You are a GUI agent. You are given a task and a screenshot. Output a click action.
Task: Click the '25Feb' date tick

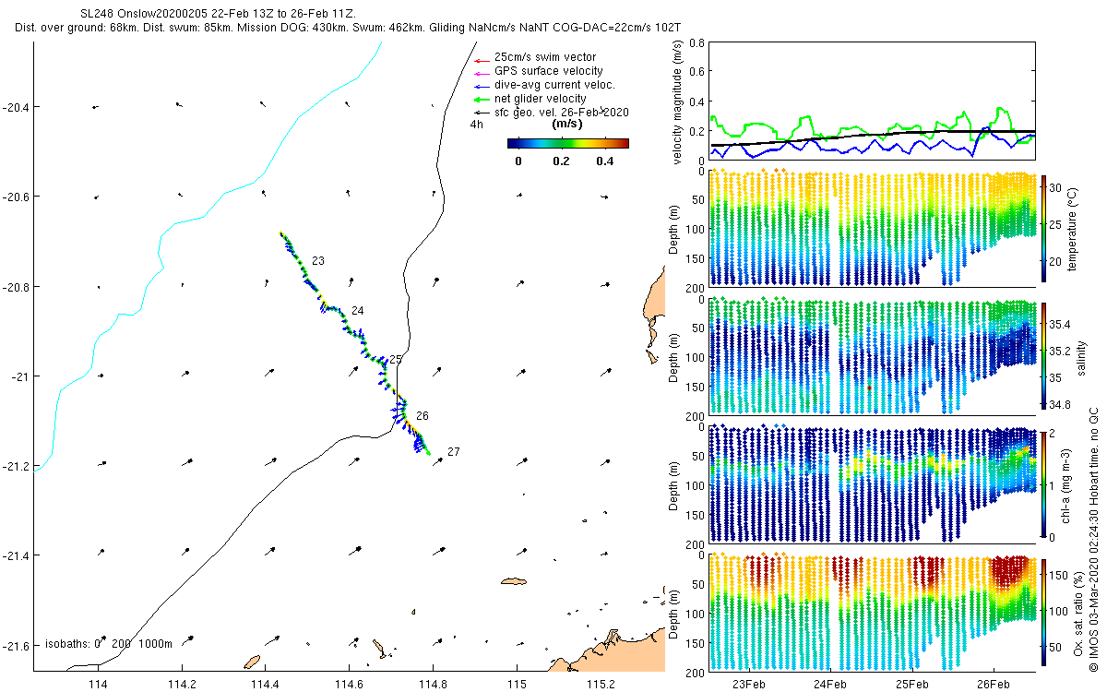click(x=911, y=685)
